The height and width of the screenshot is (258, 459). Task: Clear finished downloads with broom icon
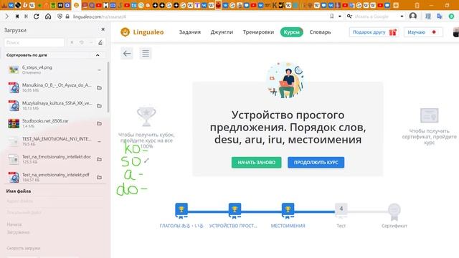(x=100, y=42)
